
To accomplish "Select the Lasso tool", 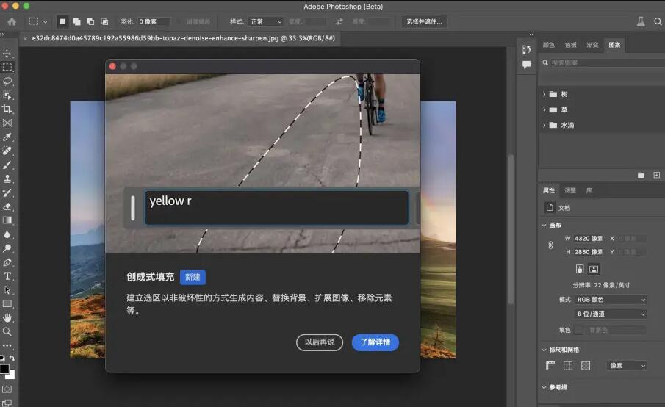I will click(7, 81).
